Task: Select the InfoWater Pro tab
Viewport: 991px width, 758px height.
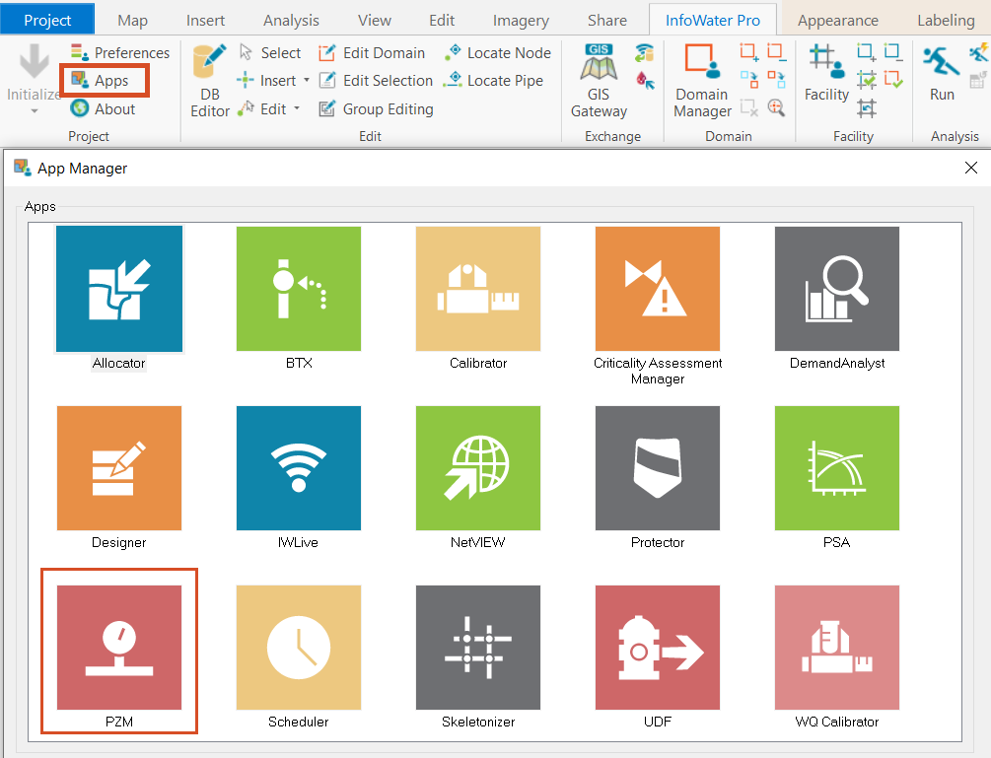Action: 712,21
